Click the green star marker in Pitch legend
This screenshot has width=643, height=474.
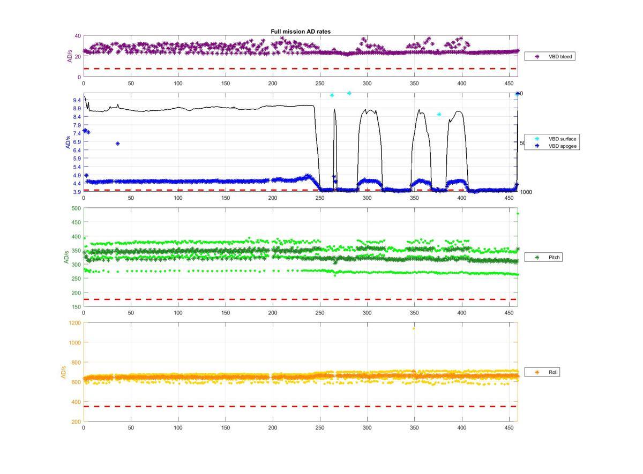coord(537,258)
